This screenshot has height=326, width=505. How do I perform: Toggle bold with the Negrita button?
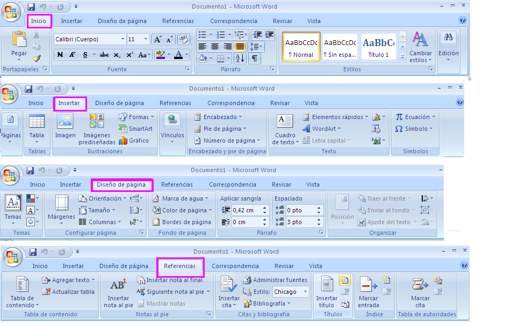(x=60, y=55)
